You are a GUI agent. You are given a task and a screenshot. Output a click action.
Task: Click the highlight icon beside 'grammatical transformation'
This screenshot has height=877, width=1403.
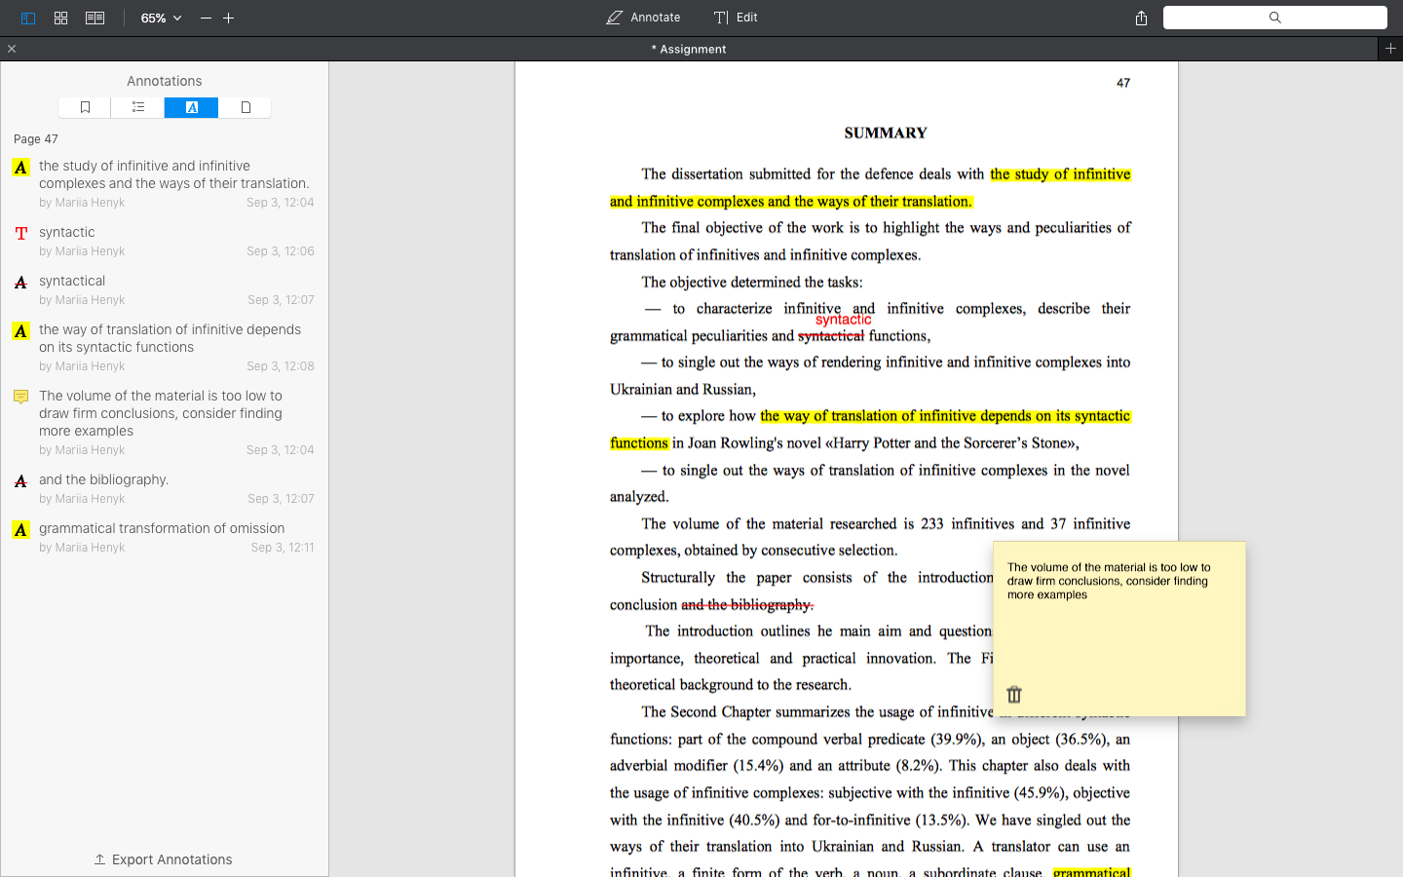click(20, 529)
